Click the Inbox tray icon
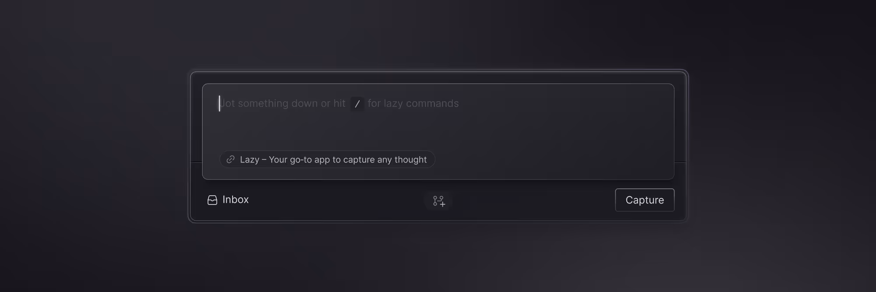Viewport: 876px width, 292px height. 212,200
